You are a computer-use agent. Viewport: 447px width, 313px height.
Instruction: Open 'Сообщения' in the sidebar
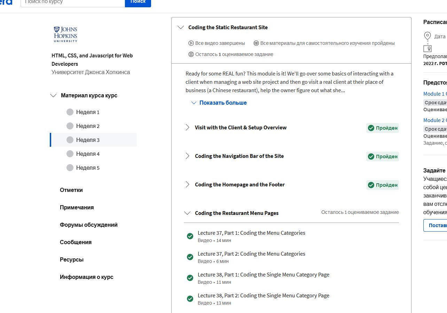point(76,242)
